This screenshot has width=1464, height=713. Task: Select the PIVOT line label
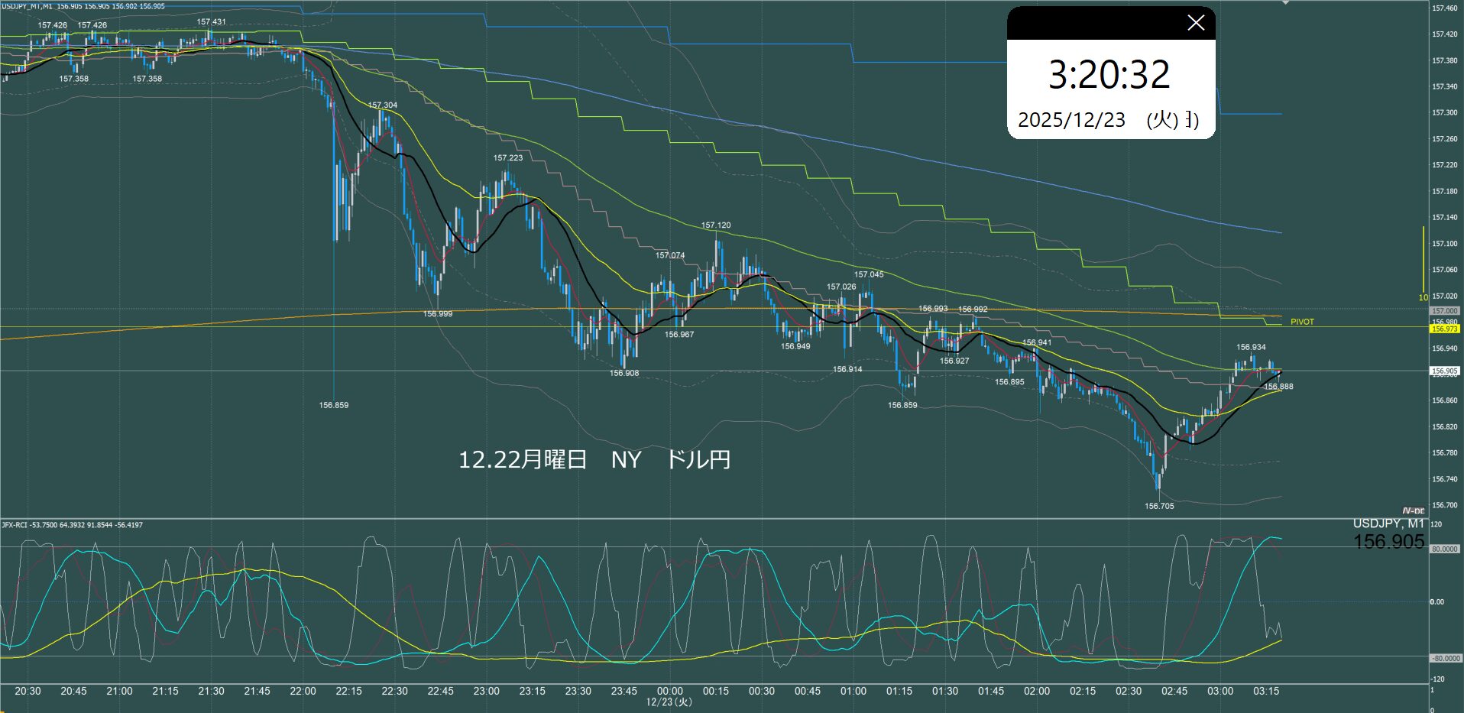(x=1302, y=322)
